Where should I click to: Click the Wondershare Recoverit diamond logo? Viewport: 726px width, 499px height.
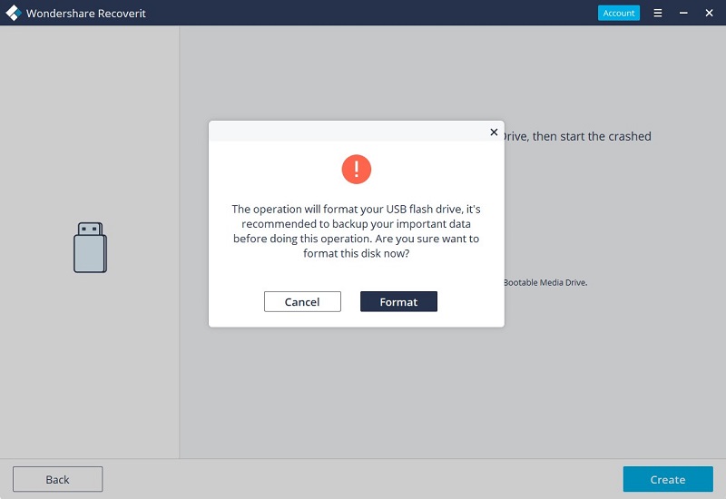click(14, 13)
